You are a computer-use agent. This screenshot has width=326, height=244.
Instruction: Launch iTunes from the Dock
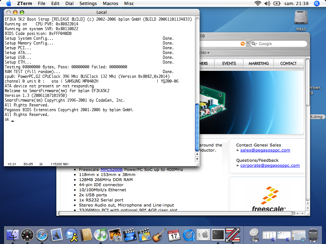click(x=101, y=235)
